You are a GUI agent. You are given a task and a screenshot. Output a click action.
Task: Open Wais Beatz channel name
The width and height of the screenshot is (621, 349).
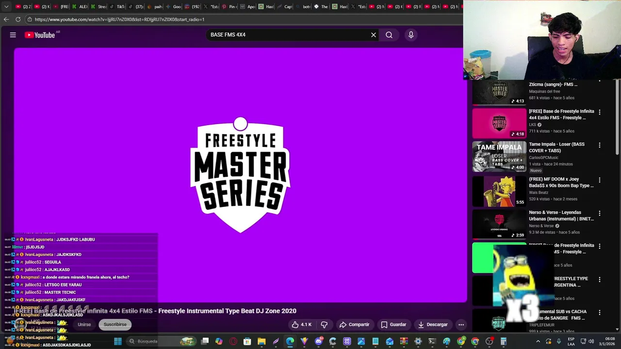click(539, 192)
